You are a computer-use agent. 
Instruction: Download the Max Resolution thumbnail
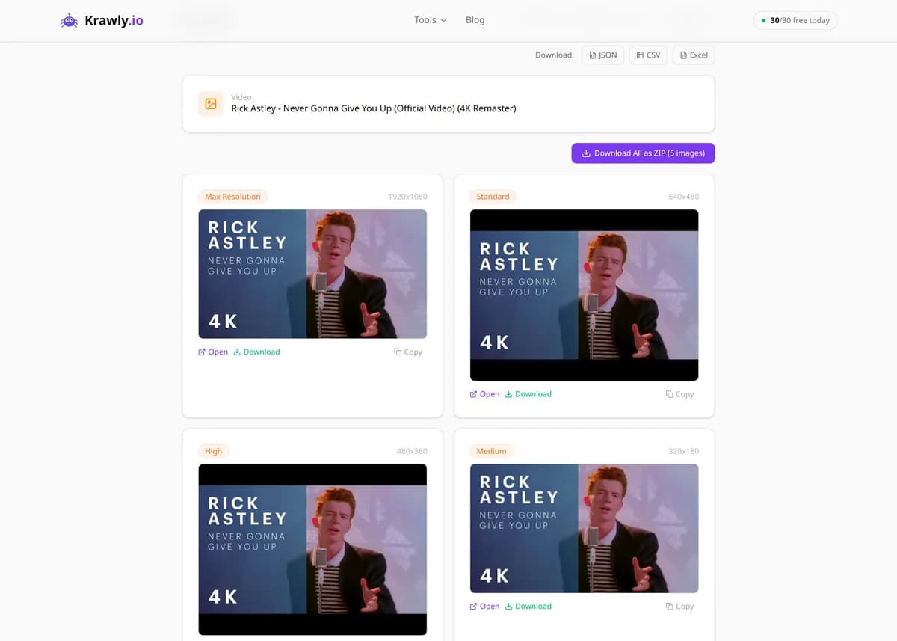pyautogui.click(x=256, y=352)
